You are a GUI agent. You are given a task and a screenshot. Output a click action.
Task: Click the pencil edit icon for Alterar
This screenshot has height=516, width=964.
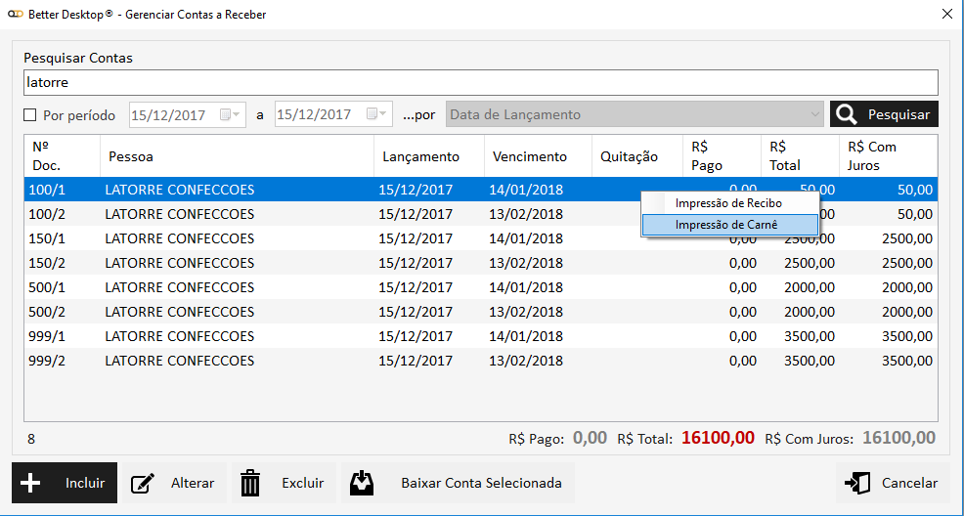click(143, 483)
